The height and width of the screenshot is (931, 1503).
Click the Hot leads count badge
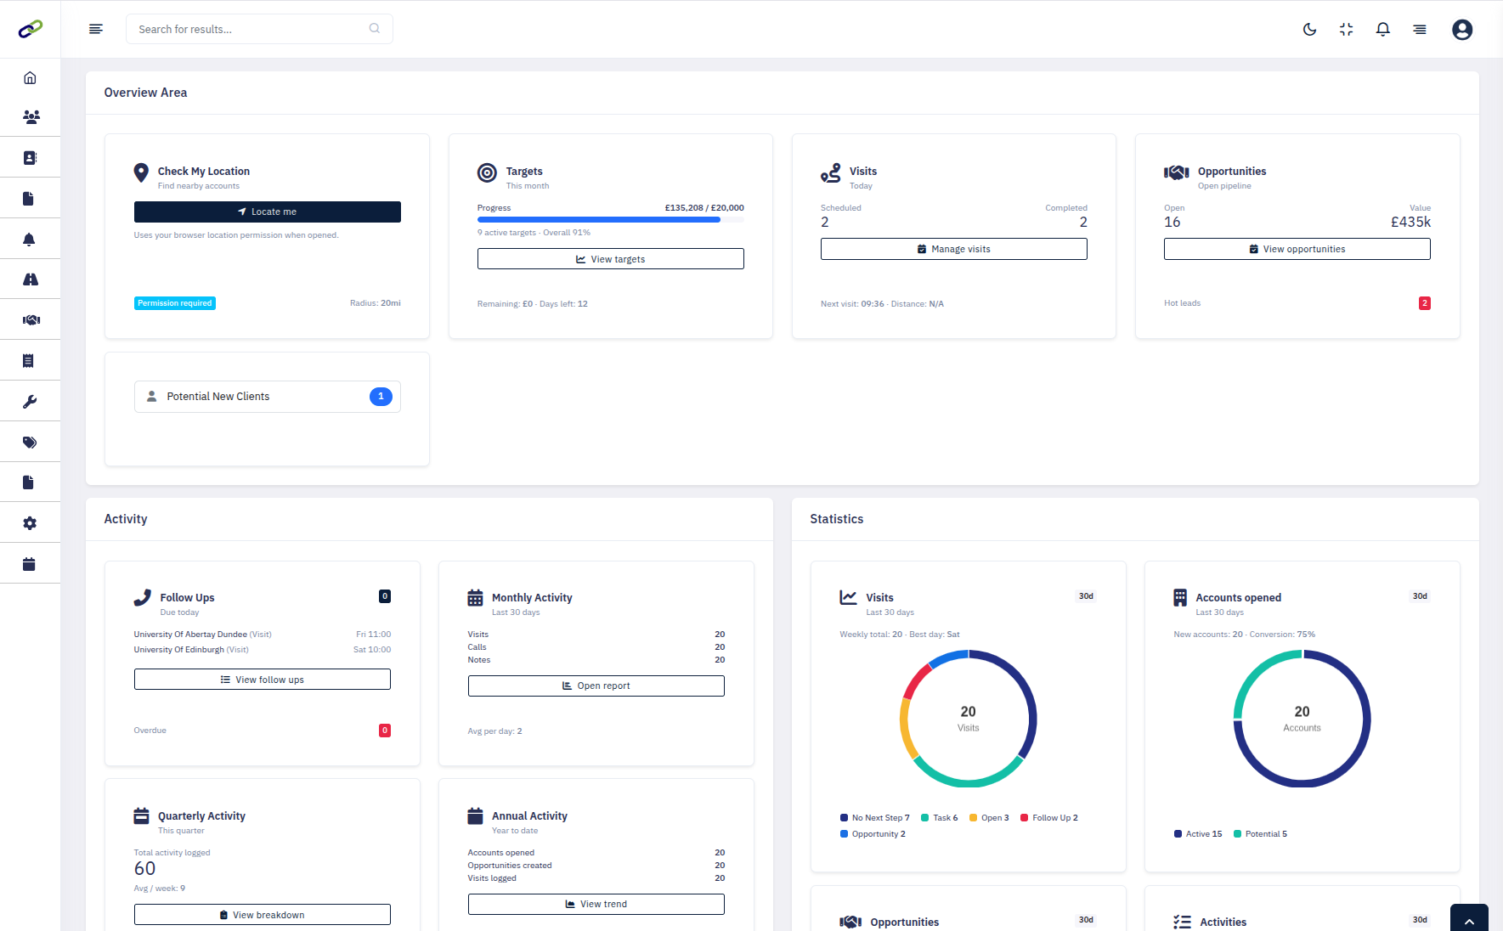[x=1425, y=303]
